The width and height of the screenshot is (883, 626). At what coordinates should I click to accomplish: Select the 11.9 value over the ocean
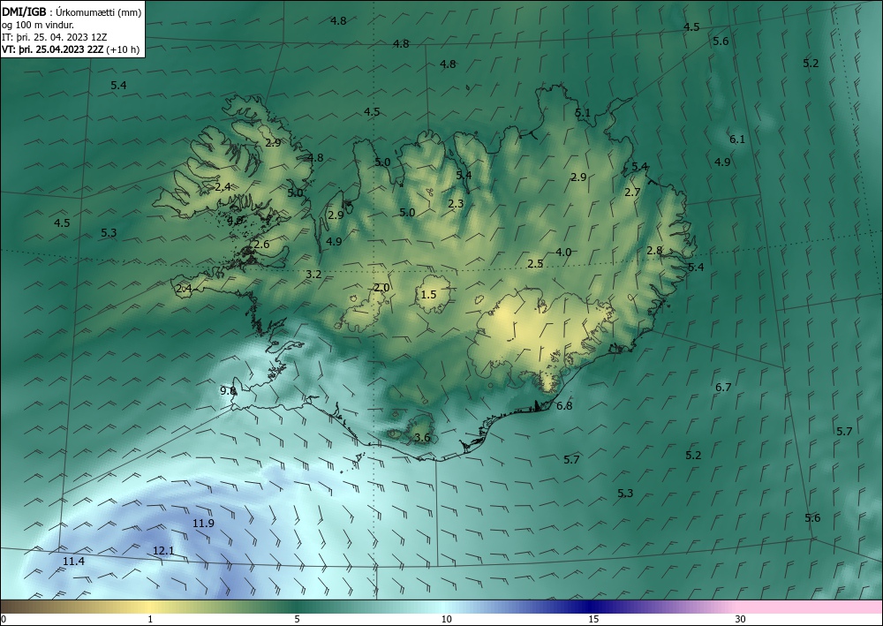click(x=203, y=523)
